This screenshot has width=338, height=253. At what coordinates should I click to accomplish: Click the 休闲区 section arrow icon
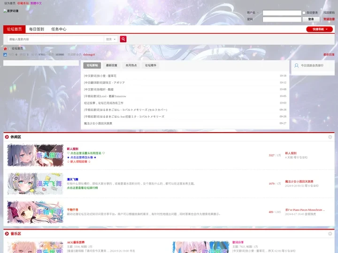point(7,137)
